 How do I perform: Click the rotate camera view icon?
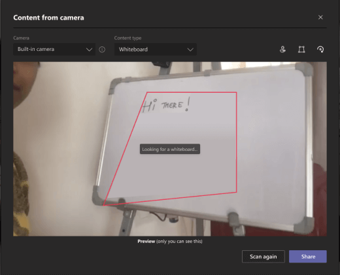pos(320,50)
